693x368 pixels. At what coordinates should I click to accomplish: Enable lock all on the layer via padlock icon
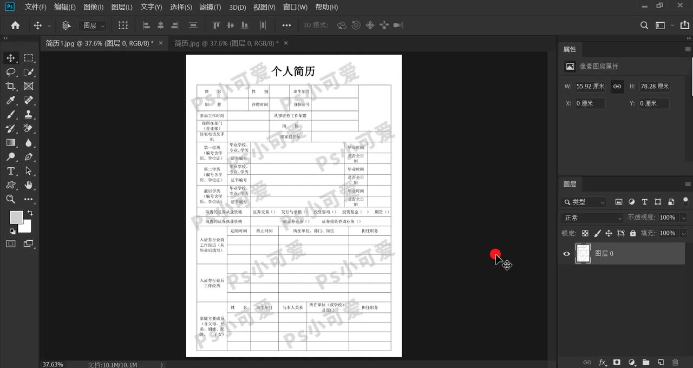click(x=633, y=233)
